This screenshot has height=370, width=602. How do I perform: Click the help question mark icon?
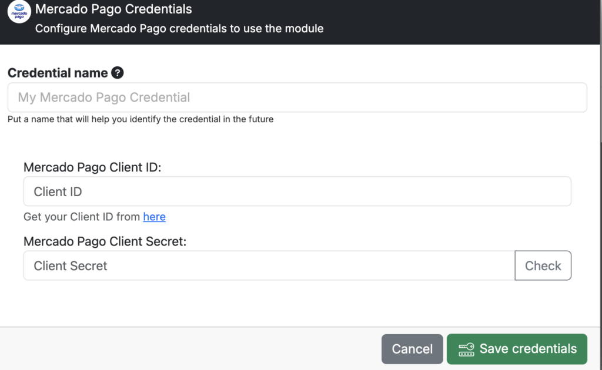[x=118, y=73]
